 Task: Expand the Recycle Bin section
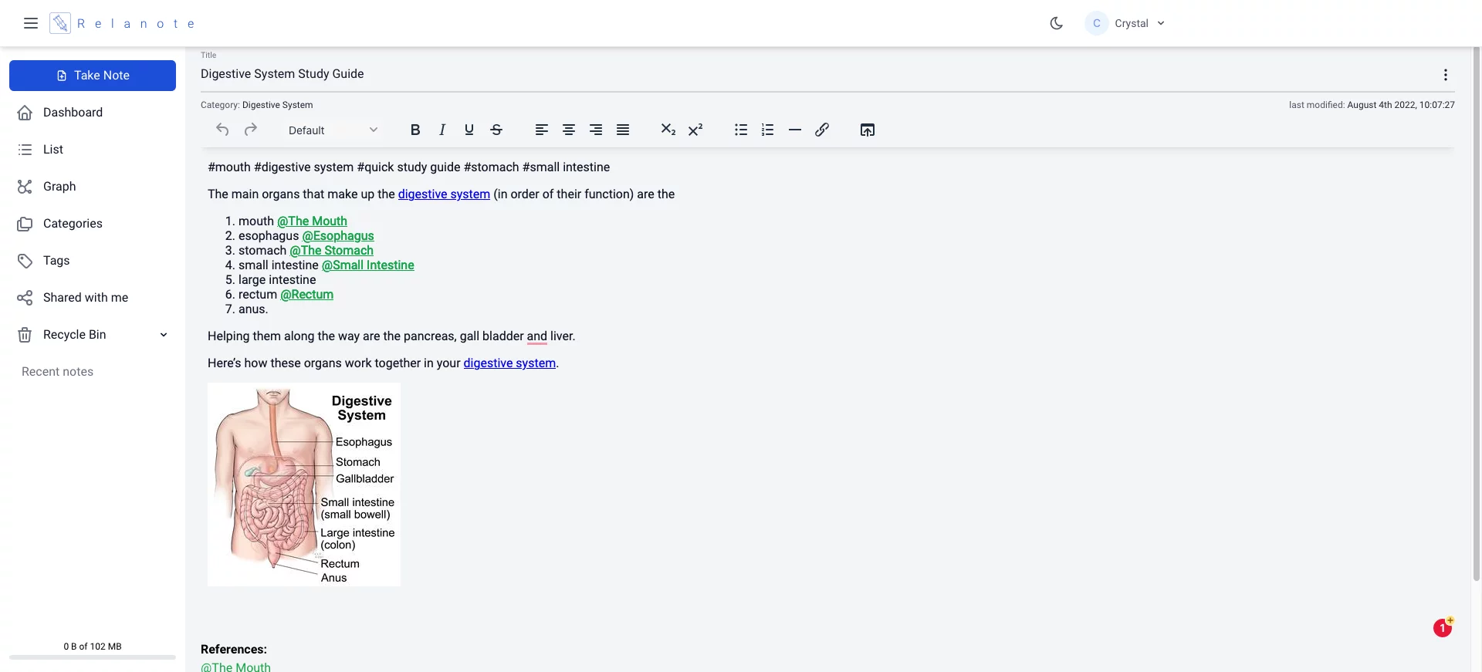164,335
